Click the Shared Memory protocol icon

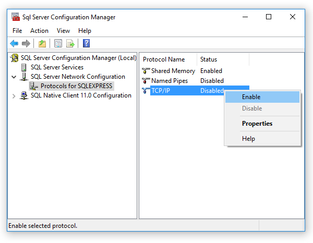pos(146,71)
